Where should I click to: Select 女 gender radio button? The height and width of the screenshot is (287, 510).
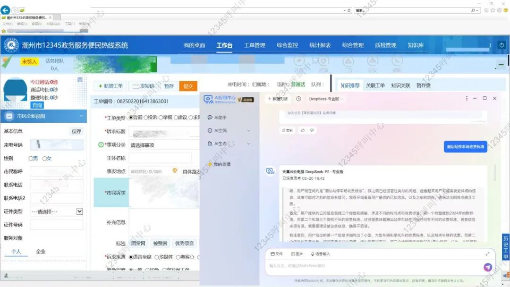pyautogui.click(x=45, y=159)
